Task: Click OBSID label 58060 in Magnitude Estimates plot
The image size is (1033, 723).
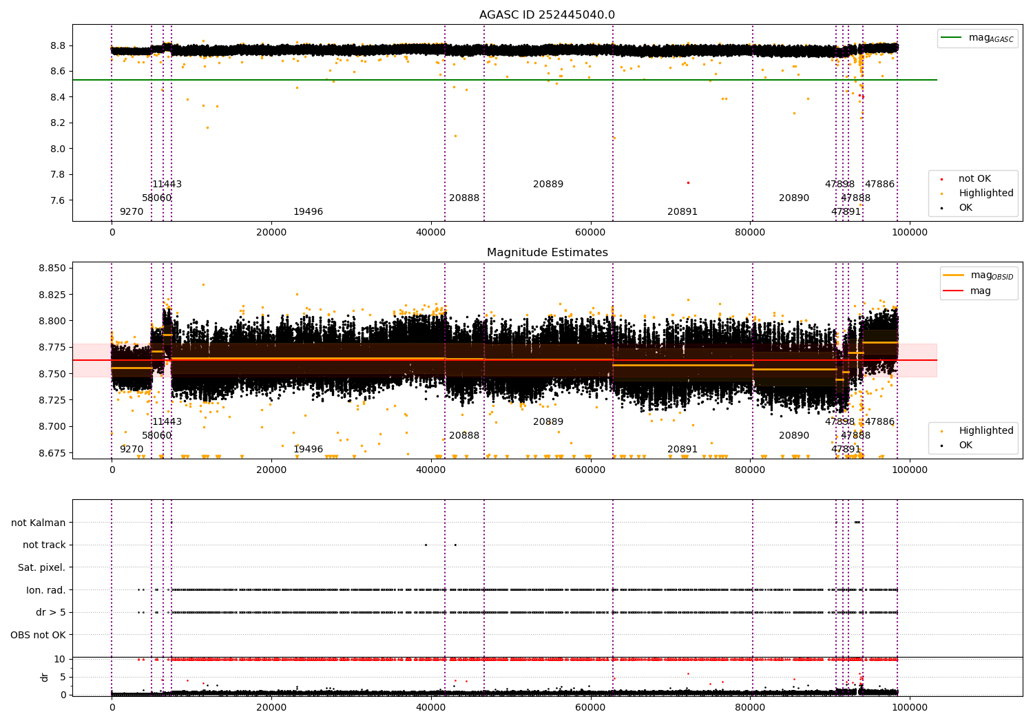Action: [156, 435]
